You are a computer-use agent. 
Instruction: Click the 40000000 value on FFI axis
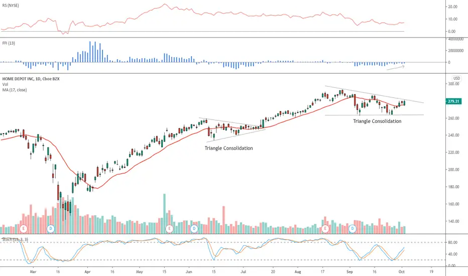[x=455, y=39]
